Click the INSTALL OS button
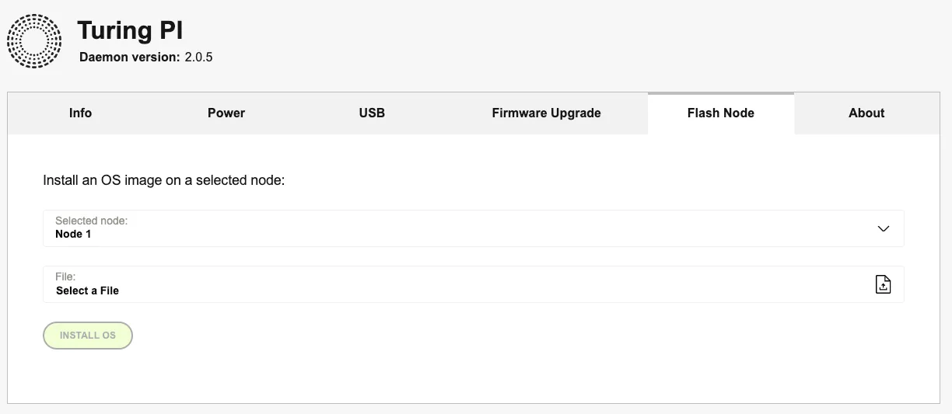This screenshot has width=952, height=414. (88, 336)
